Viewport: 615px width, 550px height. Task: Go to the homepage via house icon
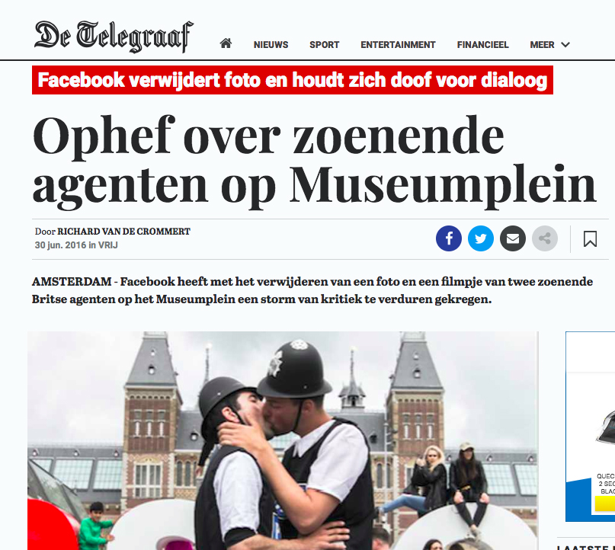coord(226,43)
